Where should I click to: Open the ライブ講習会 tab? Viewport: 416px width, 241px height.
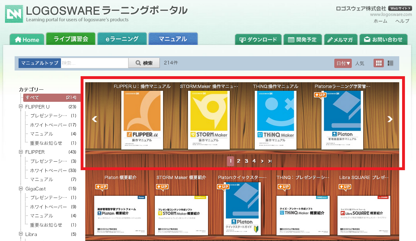[x=71, y=39]
